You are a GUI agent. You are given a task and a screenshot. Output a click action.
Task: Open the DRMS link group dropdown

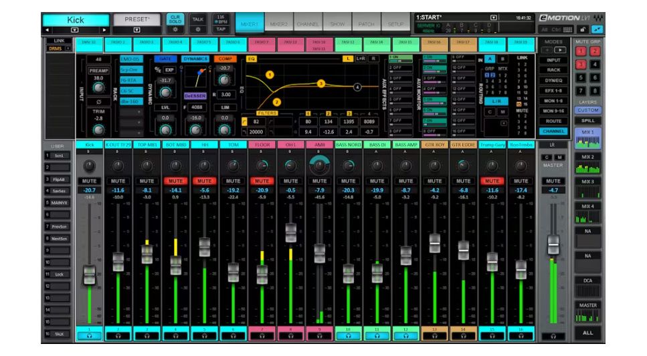pyautogui.click(x=68, y=49)
